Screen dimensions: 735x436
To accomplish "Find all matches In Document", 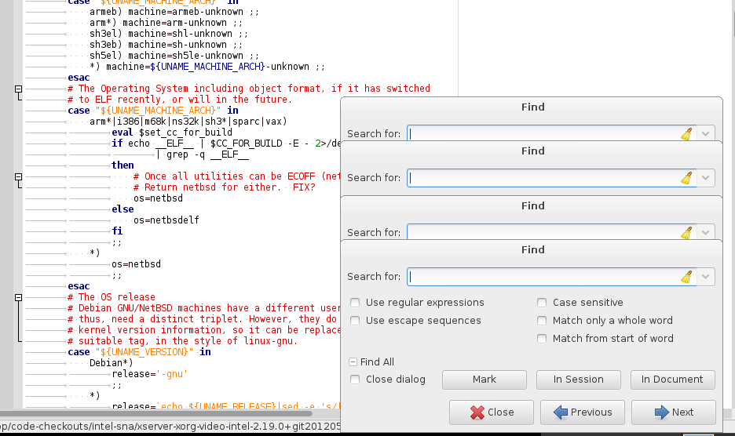I will [672, 380].
